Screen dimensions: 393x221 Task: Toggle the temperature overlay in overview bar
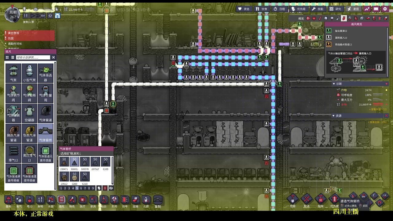320,18
